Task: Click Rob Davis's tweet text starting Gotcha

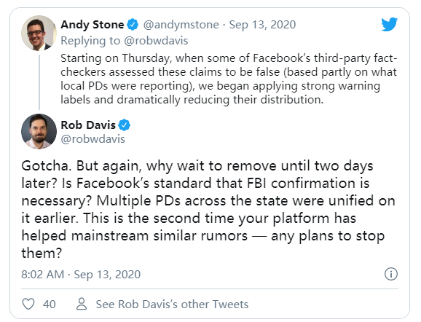Action: tap(208, 210)
